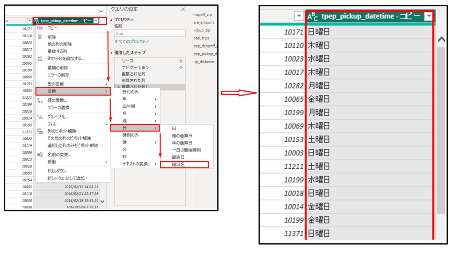Click the red X delete icon beside 削除
454x253 pixels.
click(40, 37)
